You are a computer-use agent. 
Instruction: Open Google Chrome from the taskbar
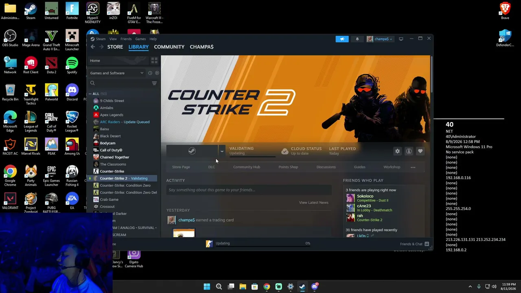tap(267, 286)
